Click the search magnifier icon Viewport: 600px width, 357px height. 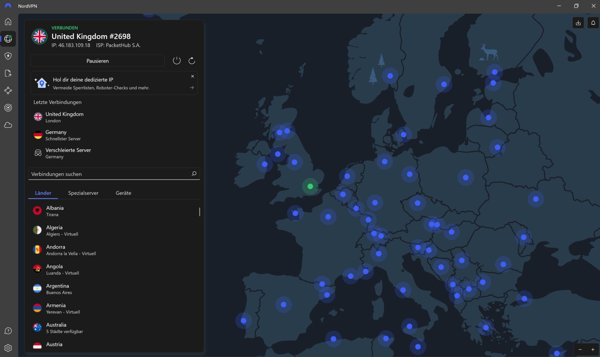[x=194, y=174]
